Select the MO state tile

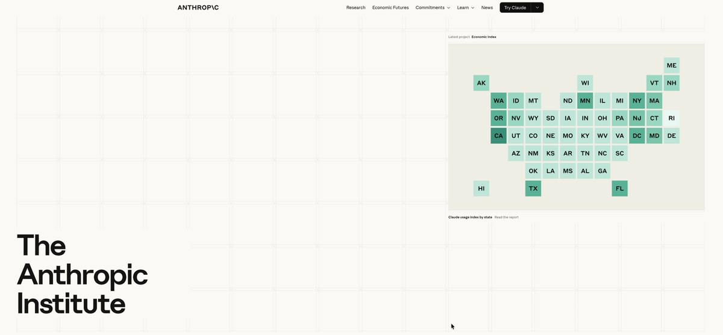(x=568, y=136)
